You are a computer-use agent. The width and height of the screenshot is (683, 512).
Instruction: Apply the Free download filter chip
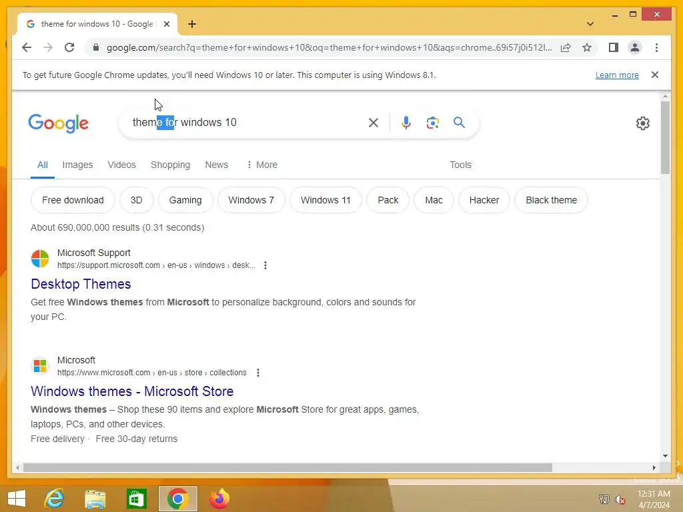[73, 200]
